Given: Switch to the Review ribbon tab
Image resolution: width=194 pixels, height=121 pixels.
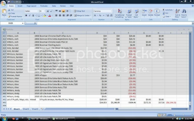Looking at the screenshot, I should click(63, 6).
